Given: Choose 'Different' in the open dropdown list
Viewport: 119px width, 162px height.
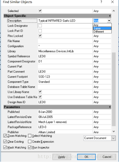Looking at the screenshot, I should pos(102,32).
